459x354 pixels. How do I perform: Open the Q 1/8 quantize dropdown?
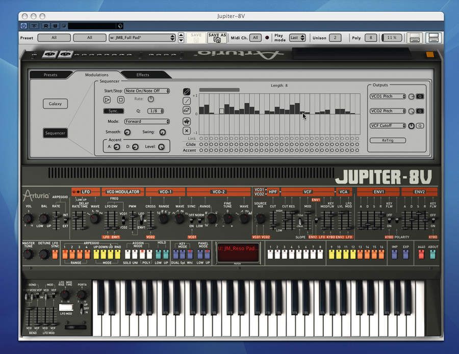(x=156, y=111)
